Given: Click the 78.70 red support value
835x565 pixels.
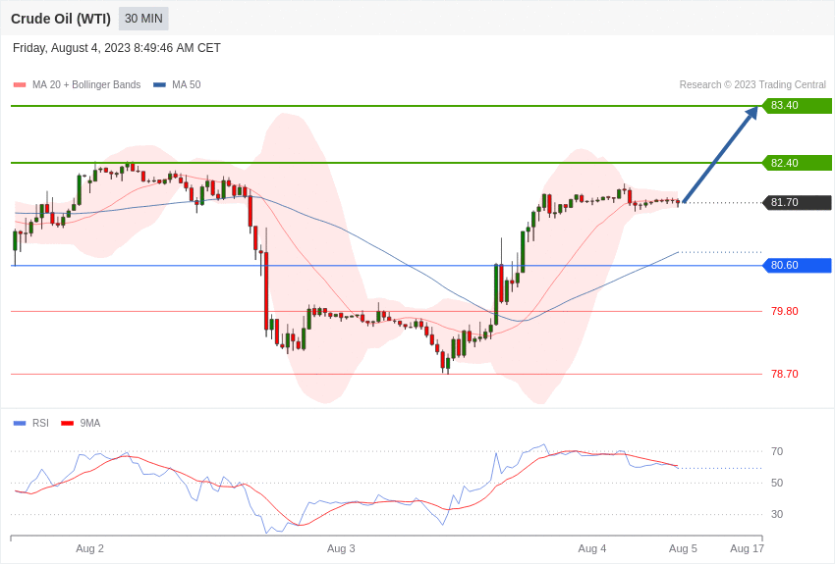Looking at the screenshot, I should click(785, 374).
